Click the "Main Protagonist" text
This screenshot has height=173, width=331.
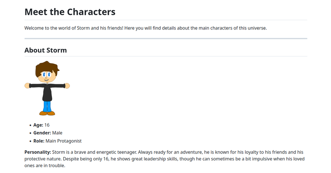[x=64, y=141]
